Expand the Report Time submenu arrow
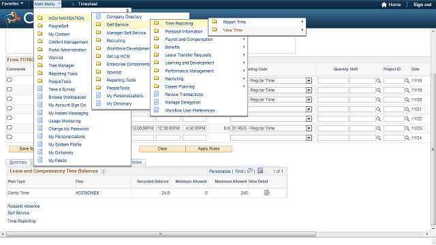 [x=302, y=22]
